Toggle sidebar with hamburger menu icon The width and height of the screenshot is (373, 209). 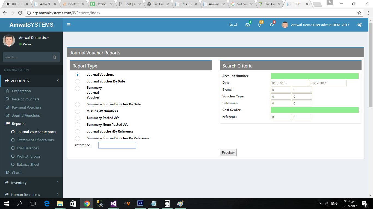tap(69, 25)
